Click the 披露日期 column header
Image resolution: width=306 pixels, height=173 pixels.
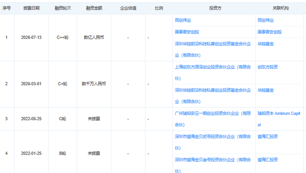tap(31, 8)
